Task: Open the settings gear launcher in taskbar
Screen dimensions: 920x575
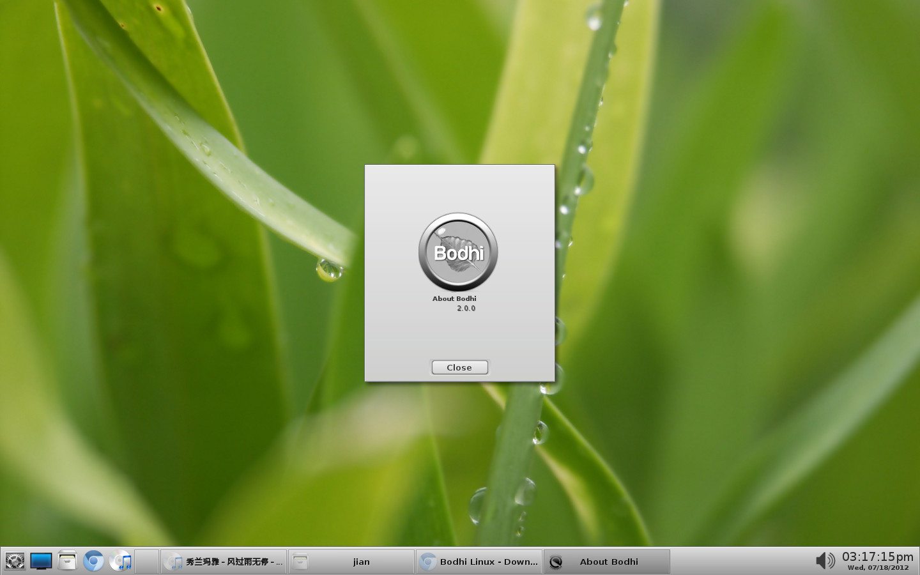Action: [15, 562]
